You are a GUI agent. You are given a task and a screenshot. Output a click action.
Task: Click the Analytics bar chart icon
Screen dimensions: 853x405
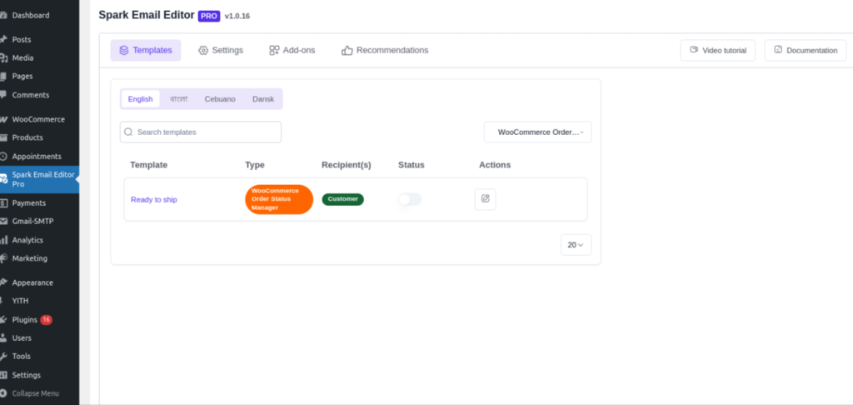[x=3, y=240]
